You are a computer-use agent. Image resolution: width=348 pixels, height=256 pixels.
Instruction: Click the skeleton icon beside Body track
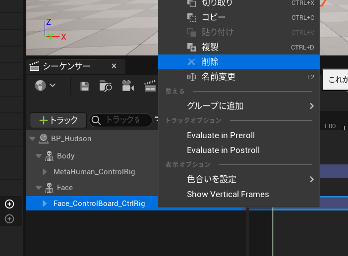coord(49,156)
